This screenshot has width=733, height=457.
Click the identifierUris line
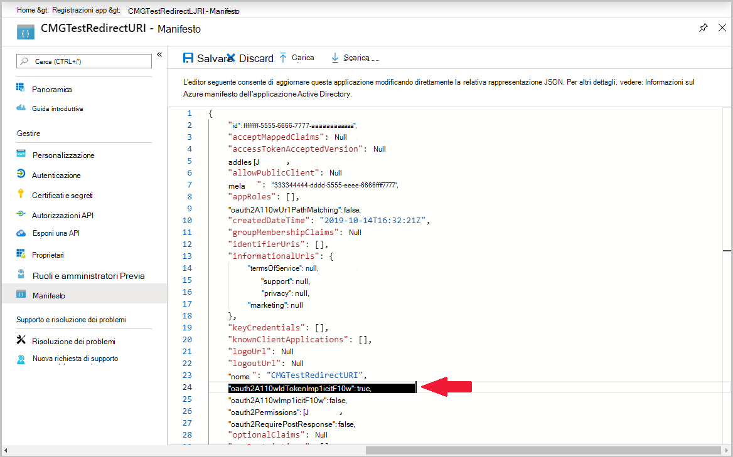pos(278,244)
